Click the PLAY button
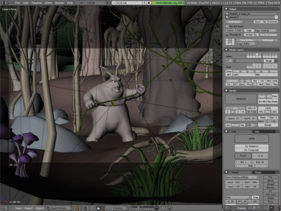Viewport: 281px width, 211px height. 243,156
